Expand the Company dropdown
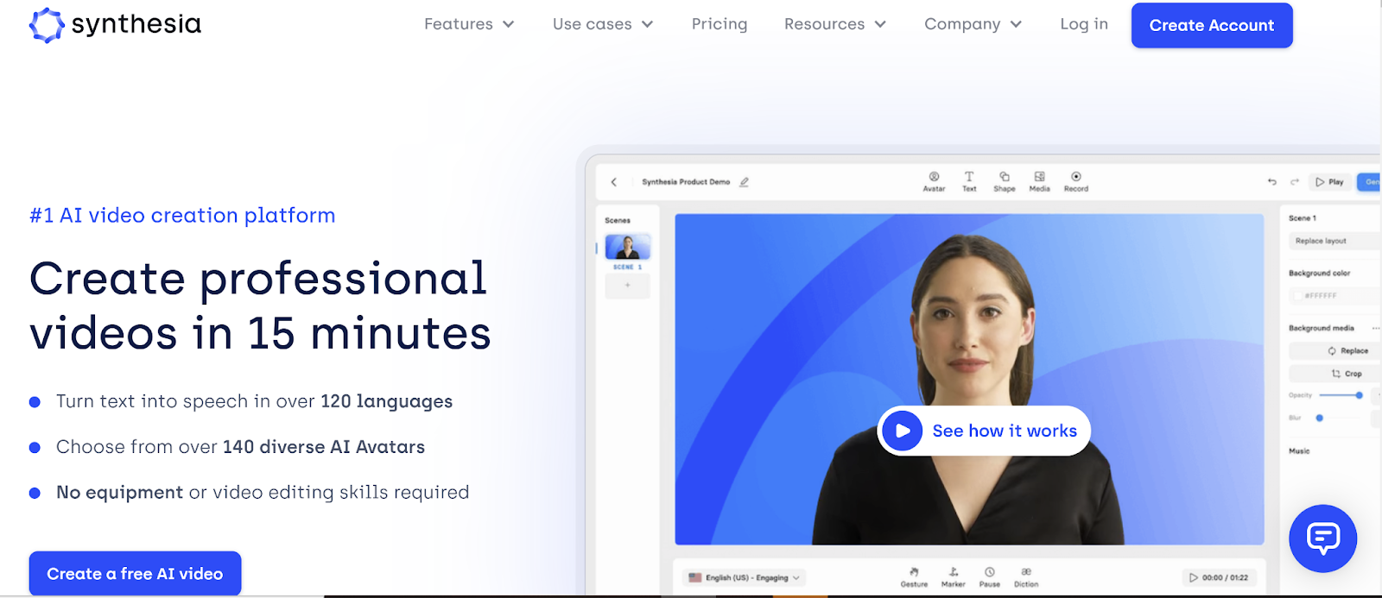Viewport: 1382px width, 598px height. coord(973,24)
